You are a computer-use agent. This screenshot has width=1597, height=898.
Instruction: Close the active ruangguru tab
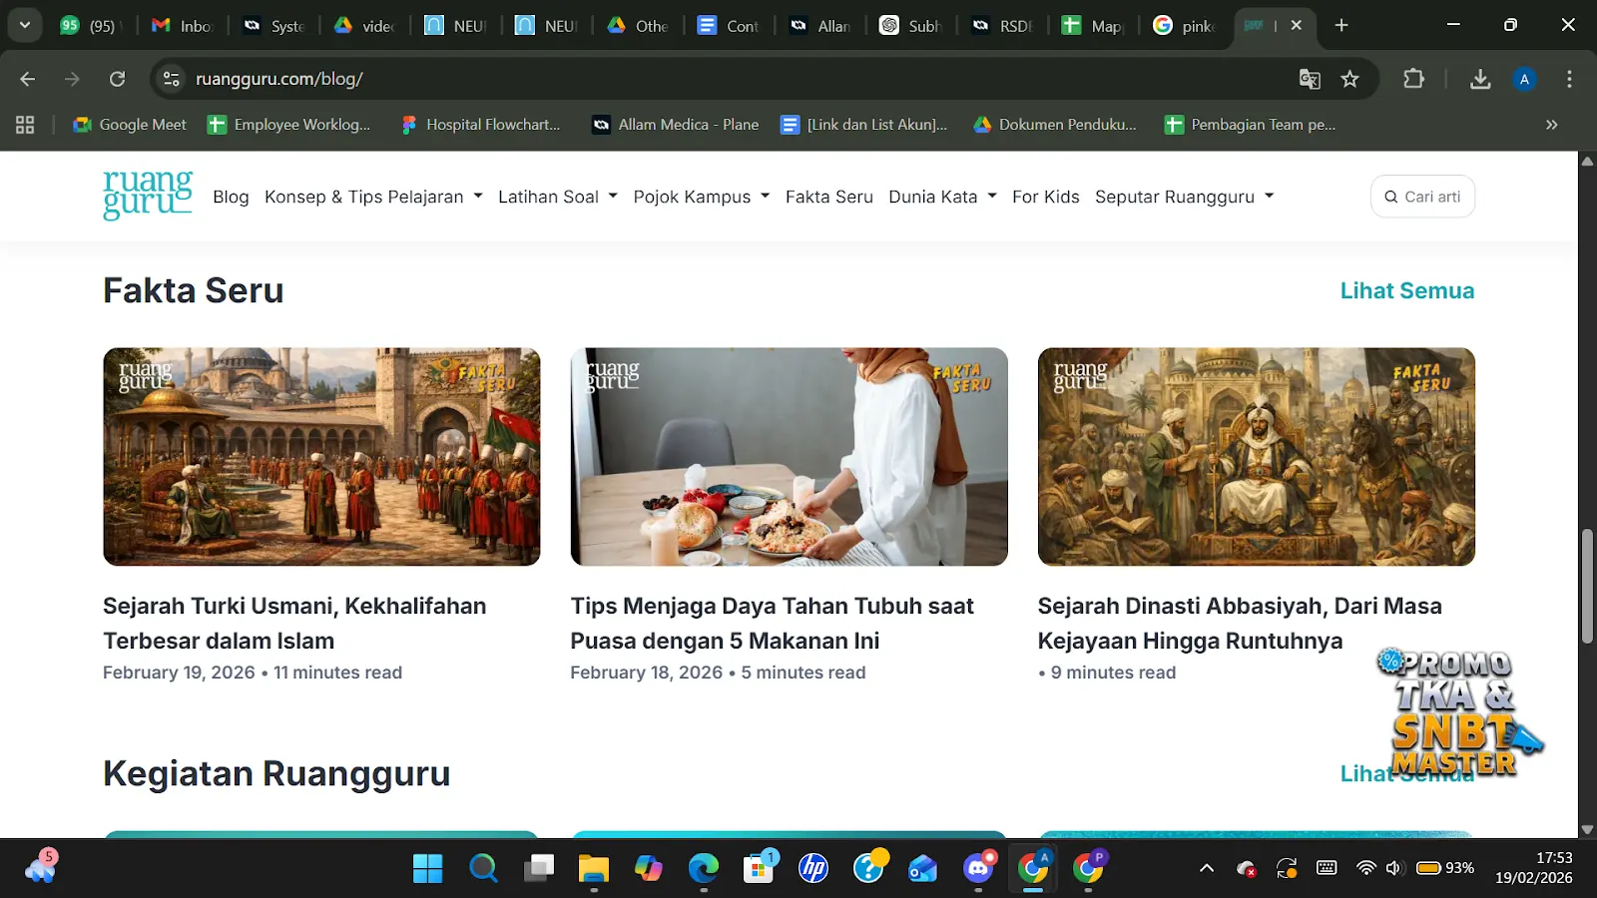click(x=1297, y=25)
